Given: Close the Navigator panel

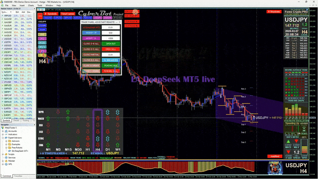Looking at the screenshot, I should pyautogui.click(x=34, y=125).
